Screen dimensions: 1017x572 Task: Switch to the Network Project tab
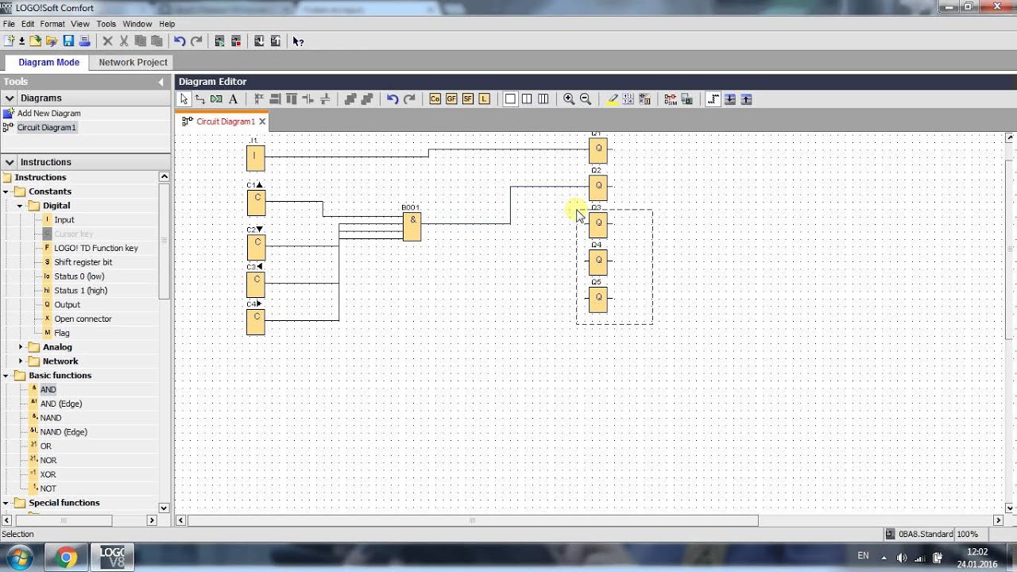click(x=133, y=62)
